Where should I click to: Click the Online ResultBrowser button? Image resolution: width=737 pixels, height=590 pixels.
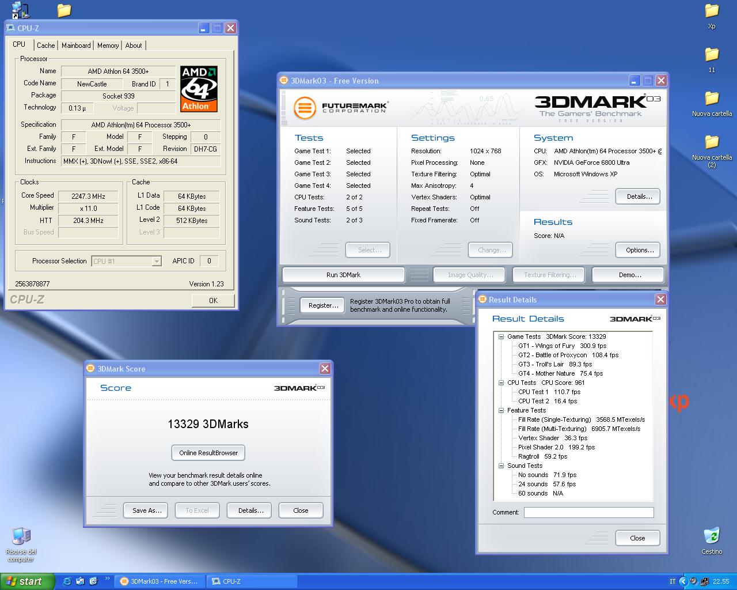click(208, 453)
